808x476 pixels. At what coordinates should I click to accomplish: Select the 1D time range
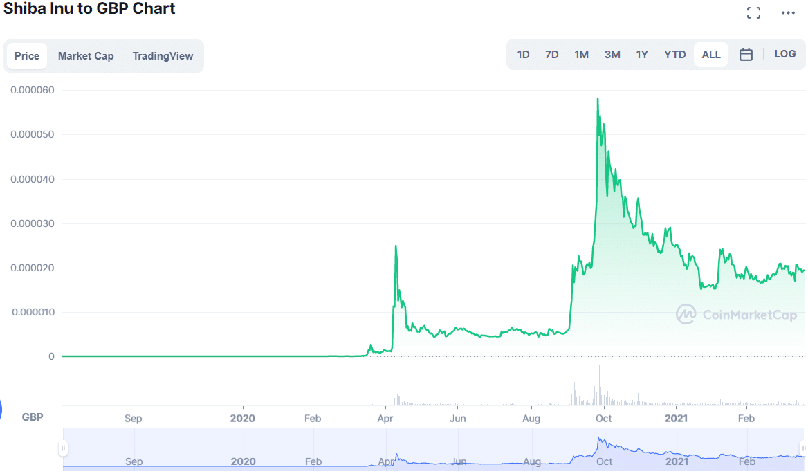pos(523,54)
